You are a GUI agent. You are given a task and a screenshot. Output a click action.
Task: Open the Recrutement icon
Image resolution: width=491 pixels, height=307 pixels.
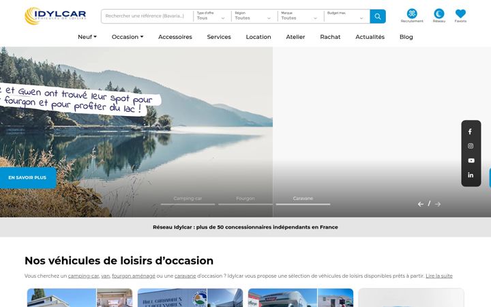412,16
